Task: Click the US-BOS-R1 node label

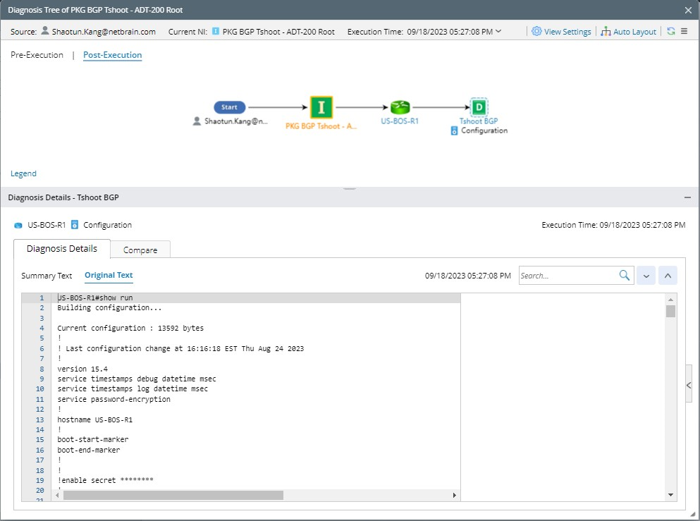Action: tap(400, 121)
